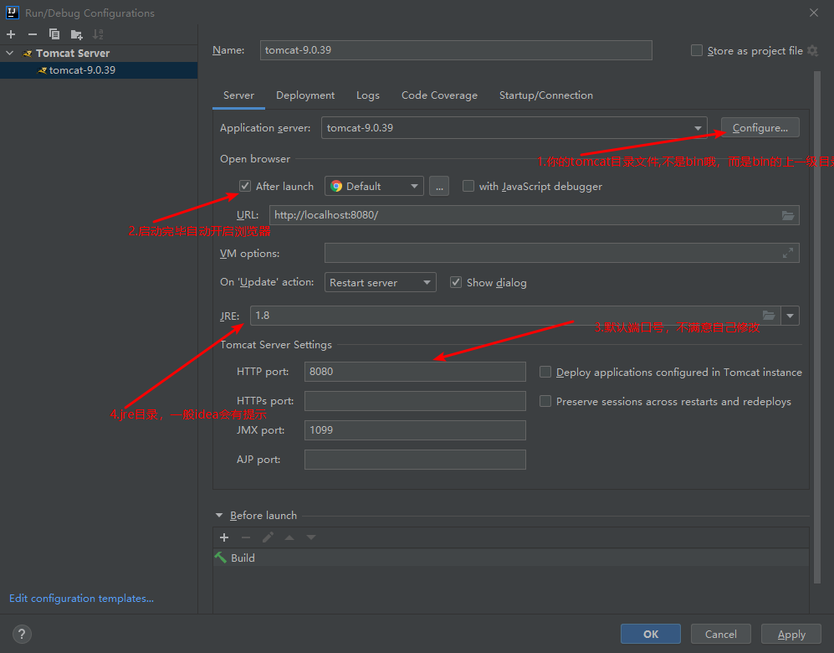Switch to the Server tab

[238, 95]
